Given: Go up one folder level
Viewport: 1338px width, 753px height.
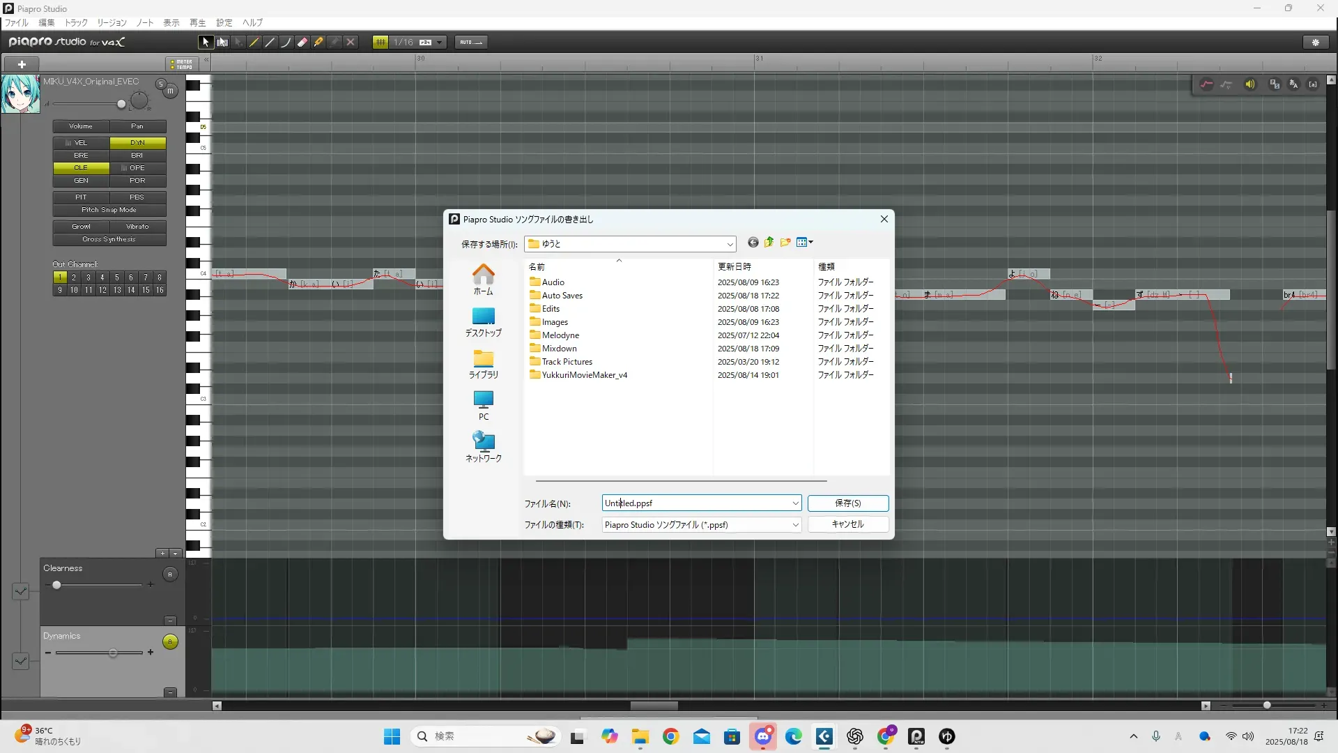Looking at the screenshot, I should (x=769, y=243).
